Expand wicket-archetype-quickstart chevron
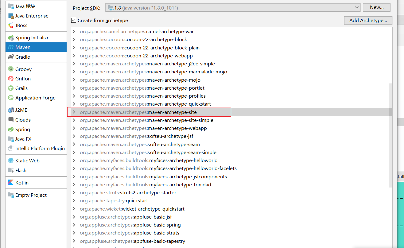The width and height of the screenshot is (404, 248). [74, 209]
